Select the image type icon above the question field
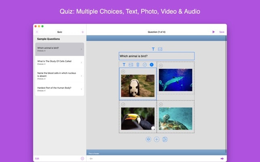This screenshot has height=162, width=260. [x=160, y=49]
